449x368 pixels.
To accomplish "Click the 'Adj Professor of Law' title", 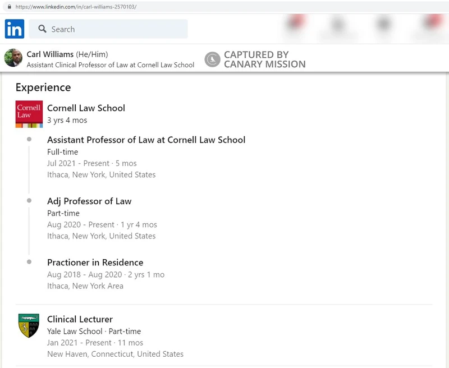I will [89, 201].
